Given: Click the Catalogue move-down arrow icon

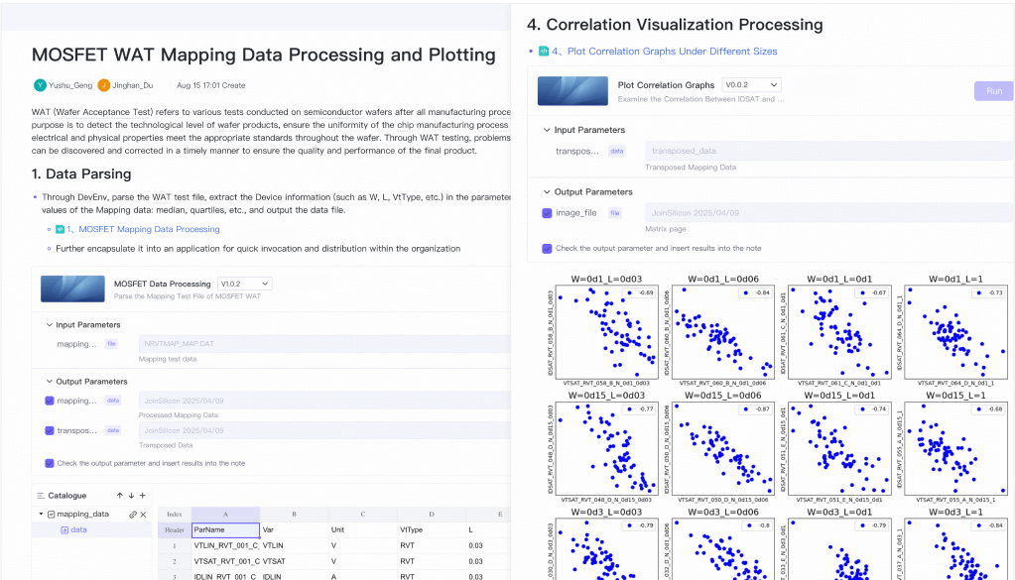Looking at the screenshot, I should point(131,496).
